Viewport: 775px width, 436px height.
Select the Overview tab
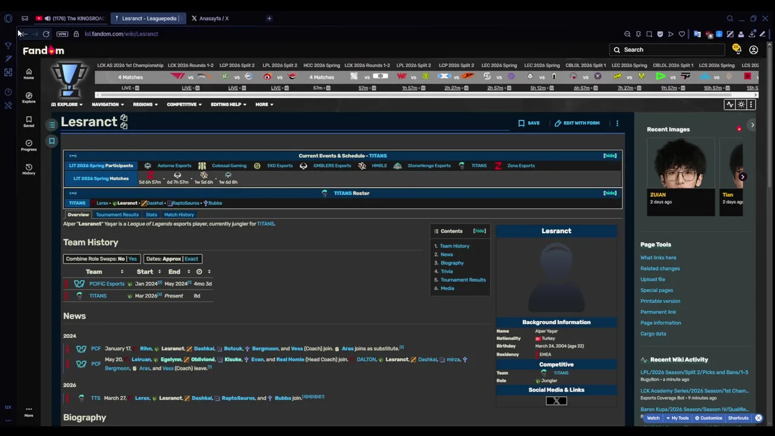coord(78,214)
